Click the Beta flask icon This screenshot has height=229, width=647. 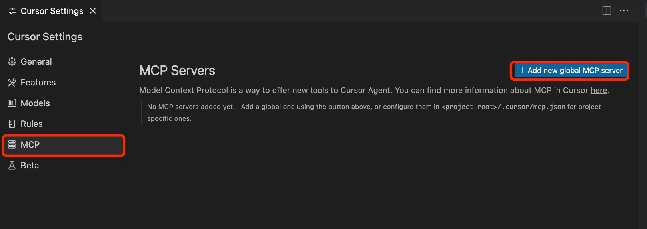tap(12, 166)
